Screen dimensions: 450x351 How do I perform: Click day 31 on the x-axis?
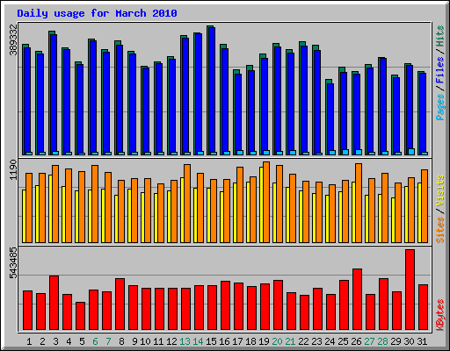[422, 341]
